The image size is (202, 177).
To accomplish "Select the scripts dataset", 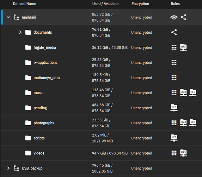I will pos(39,138).
